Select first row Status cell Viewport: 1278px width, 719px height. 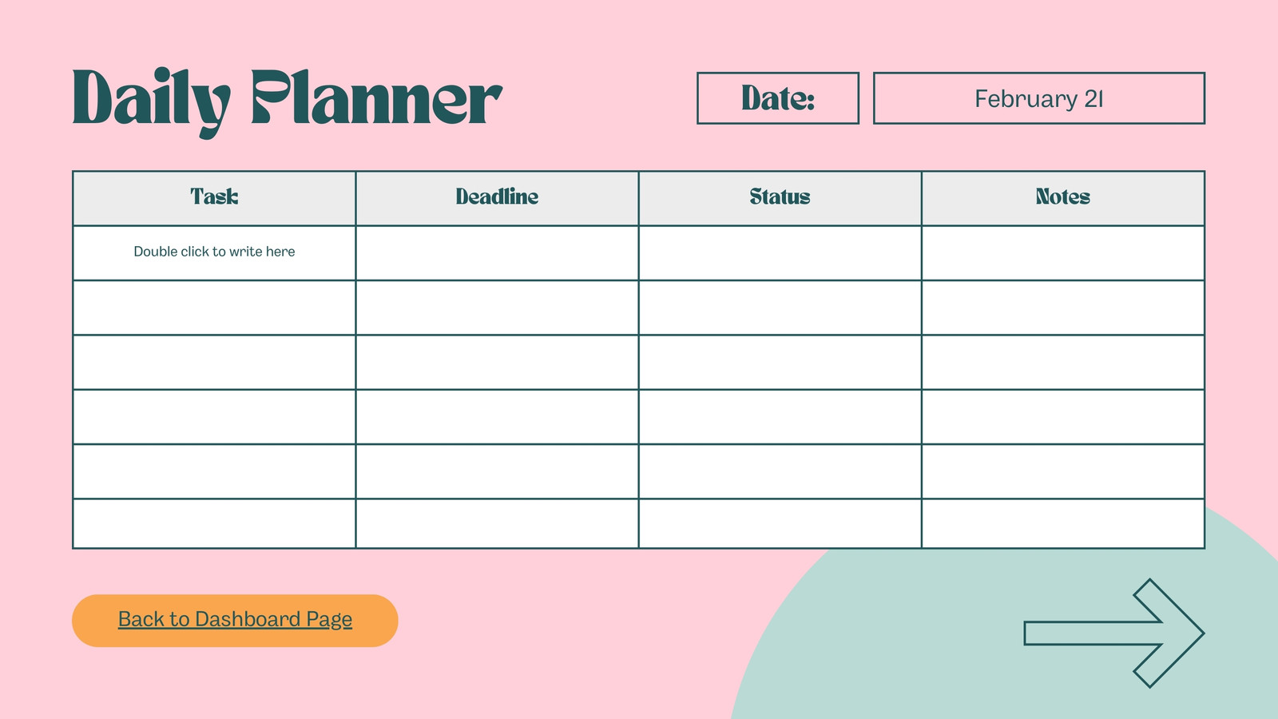pos(780,252)
